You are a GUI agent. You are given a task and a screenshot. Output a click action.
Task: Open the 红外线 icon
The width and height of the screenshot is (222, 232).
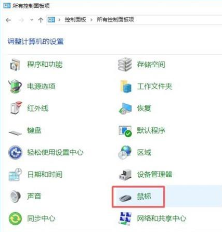pyautogui.click(x=16, y=108)
